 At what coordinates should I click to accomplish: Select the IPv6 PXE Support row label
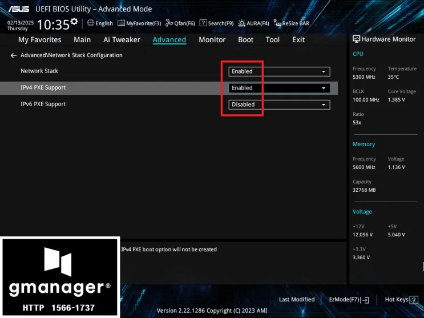coord(43,104)
